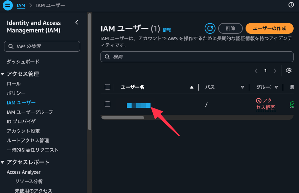The image size is (299, 193).
Task: Click the 削除 button
Action: (x=230, y=28)
